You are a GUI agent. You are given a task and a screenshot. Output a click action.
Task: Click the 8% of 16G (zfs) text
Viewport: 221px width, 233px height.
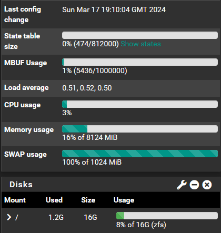(141, 225)
